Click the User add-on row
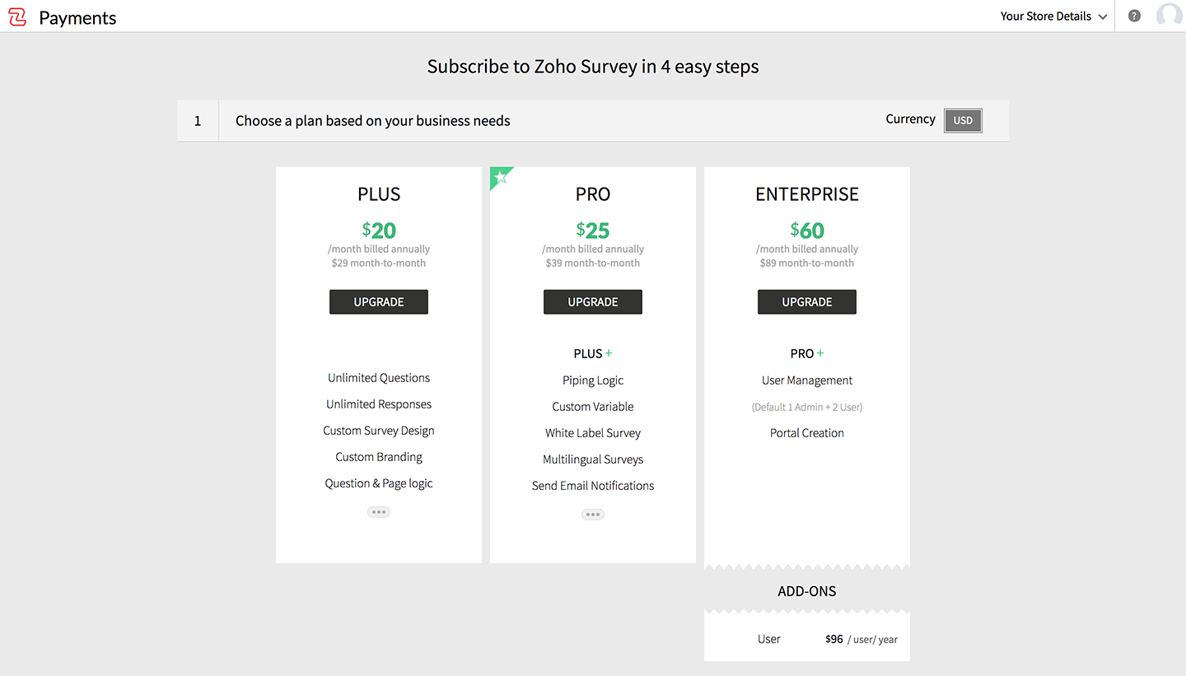Screen dimensions: 1186x676 tap(807, 639)
